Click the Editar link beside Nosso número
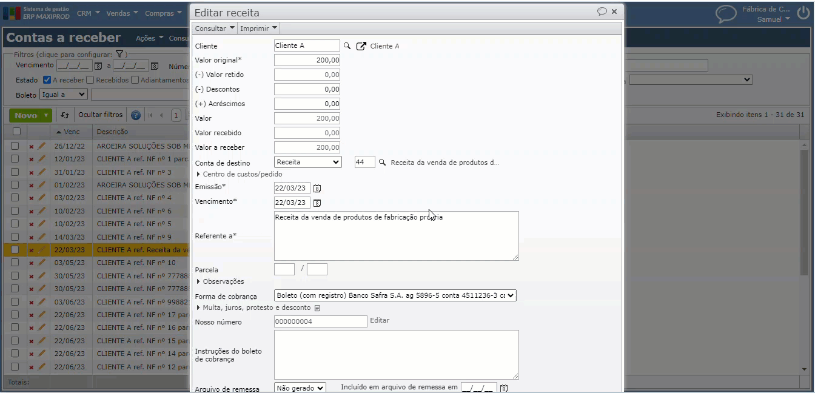 380,320
